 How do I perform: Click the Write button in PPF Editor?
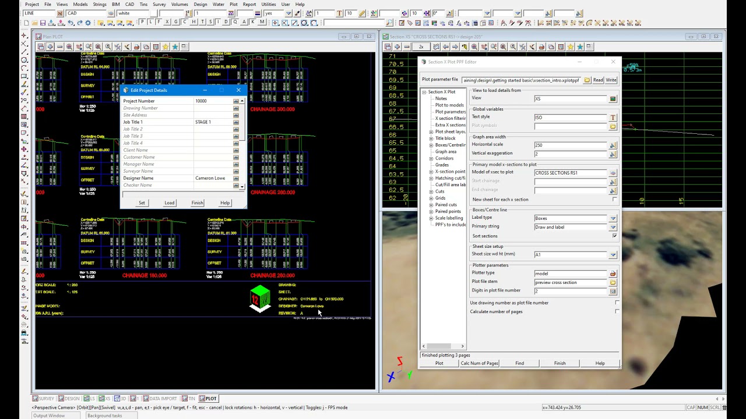611,80
